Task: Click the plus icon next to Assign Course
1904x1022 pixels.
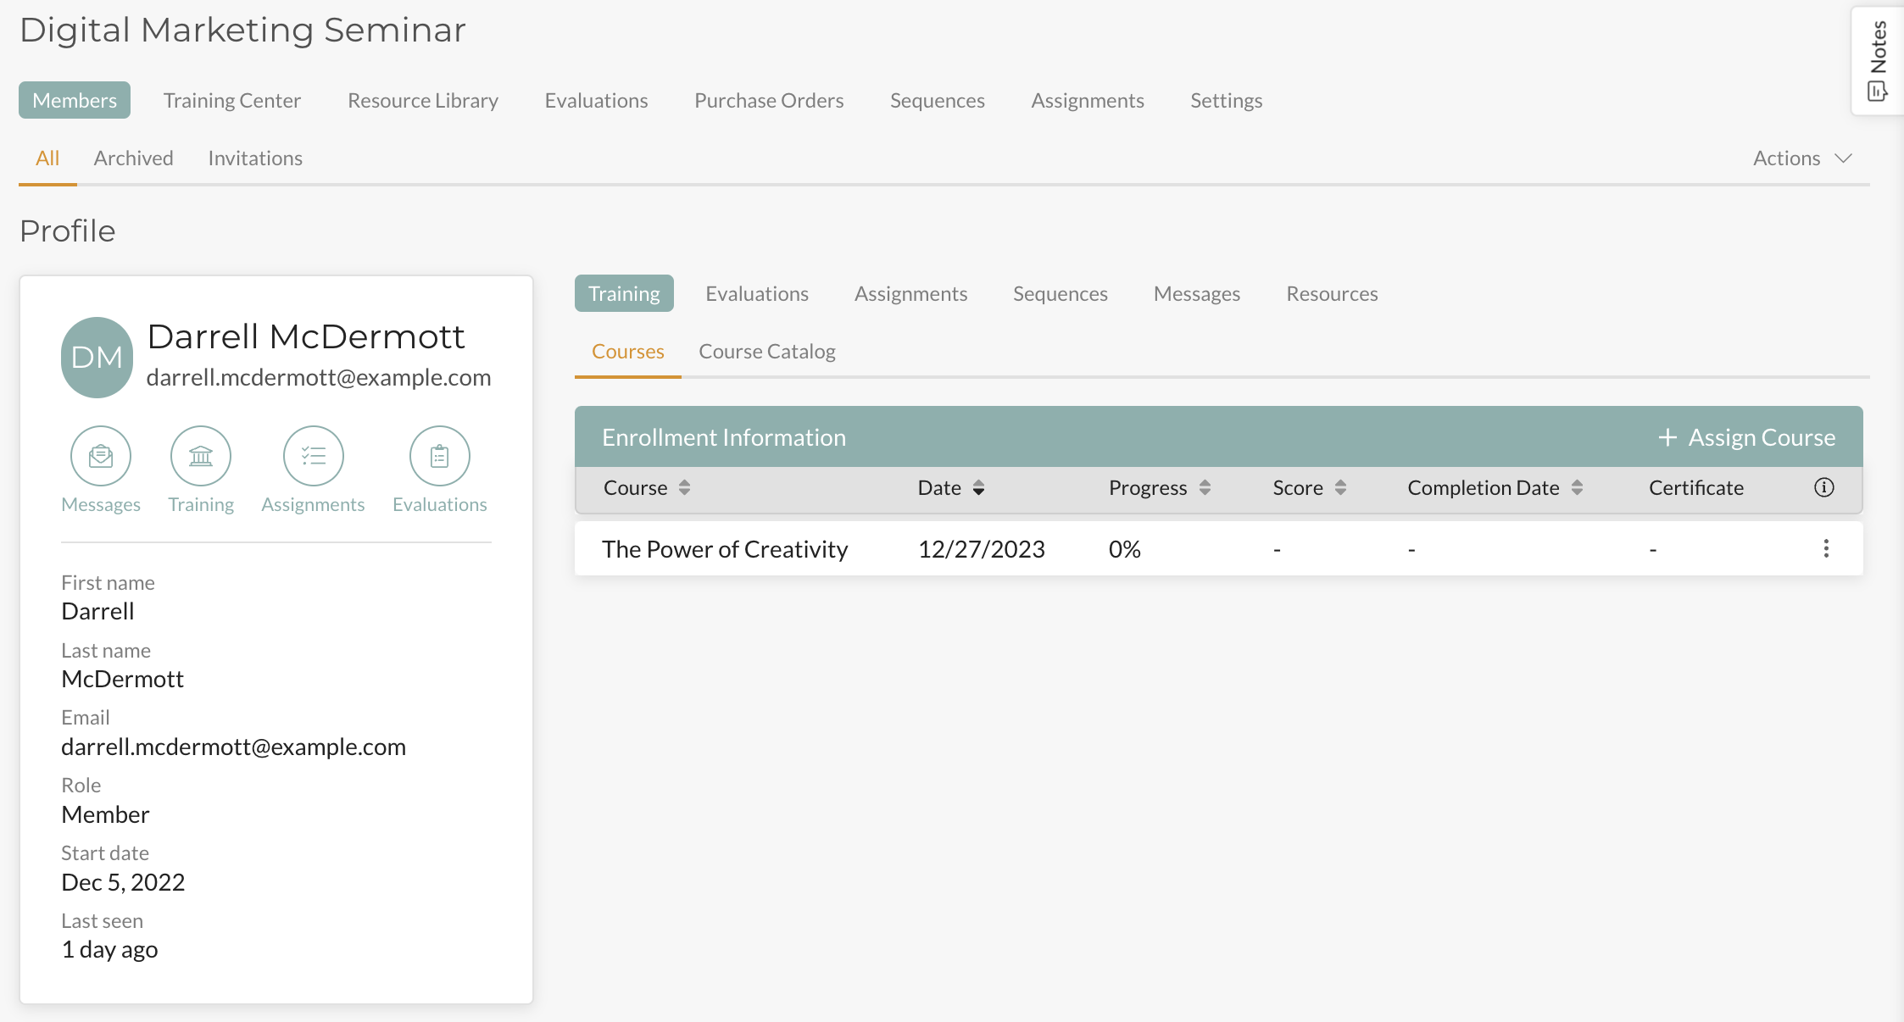Action: coord(1667,437)
